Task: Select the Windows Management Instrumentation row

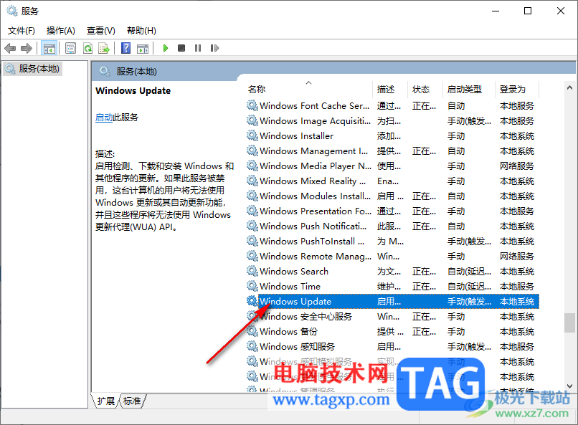Action: point(392,151)
